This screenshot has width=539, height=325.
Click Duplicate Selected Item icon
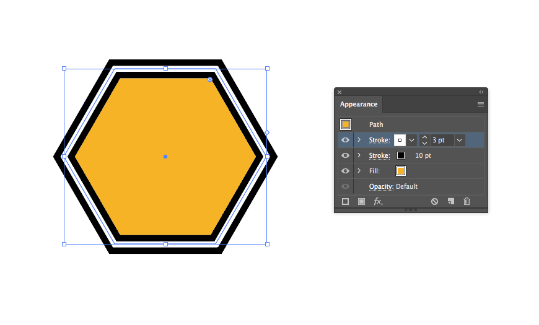pos(450,202)
